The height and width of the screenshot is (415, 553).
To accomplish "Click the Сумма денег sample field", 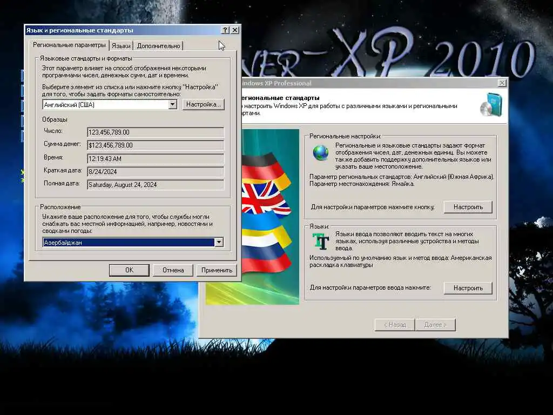I will 156,145.
